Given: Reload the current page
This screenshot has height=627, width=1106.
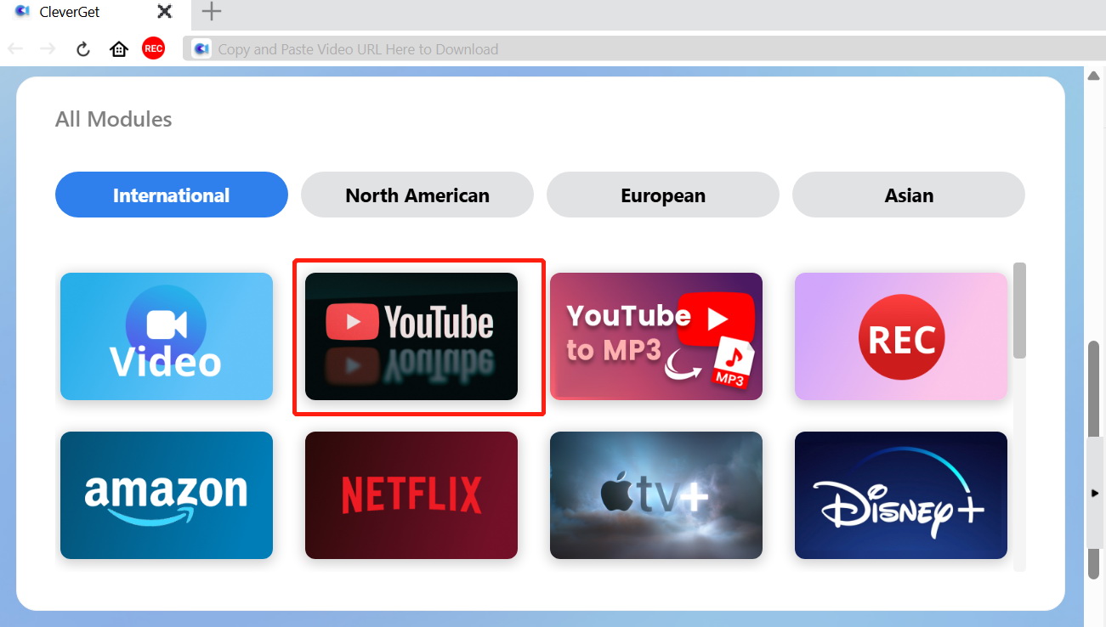Looking at the screenshot, I should click(83, 49).
